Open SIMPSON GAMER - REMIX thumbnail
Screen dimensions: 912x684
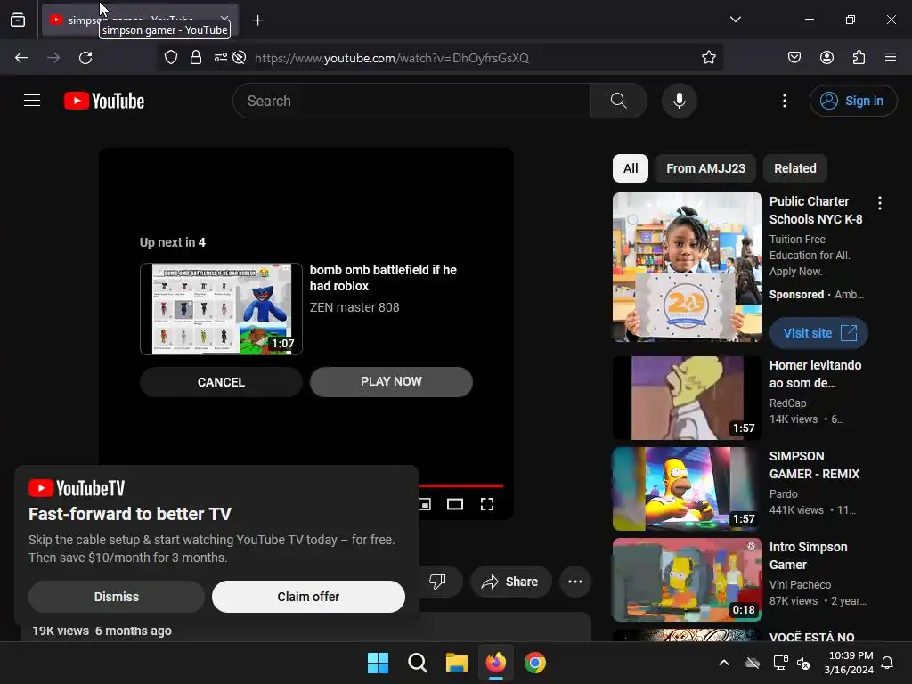pyautogui.click(x=687, y=489)
